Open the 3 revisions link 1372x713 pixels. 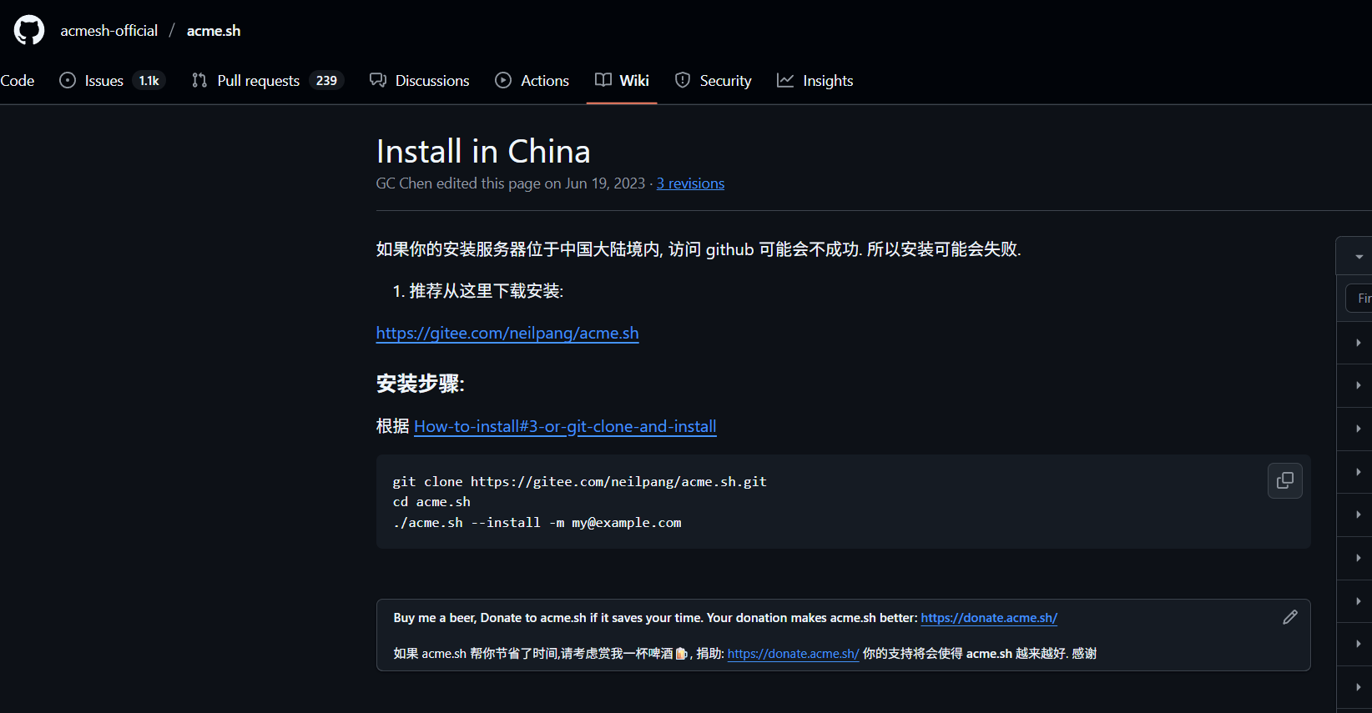690,183
